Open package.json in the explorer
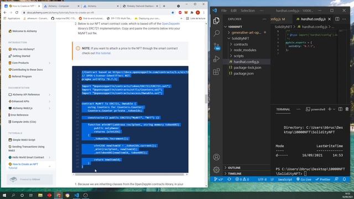354x199 pixels. click(243, 74)
